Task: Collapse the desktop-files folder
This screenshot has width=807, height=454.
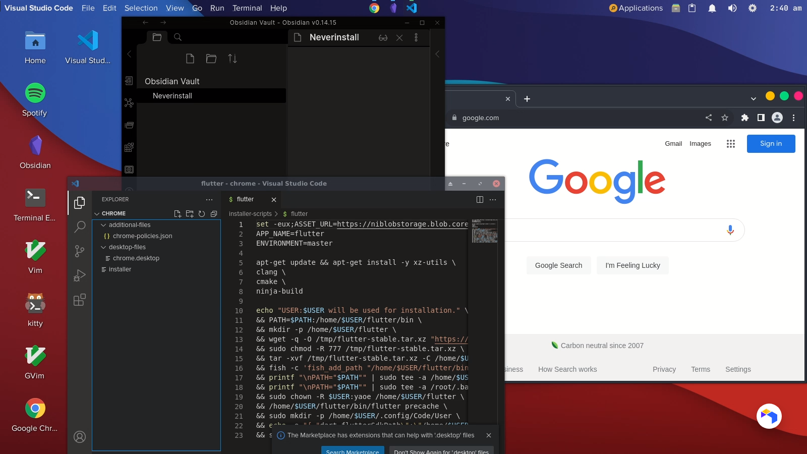Action: (103, 247)
